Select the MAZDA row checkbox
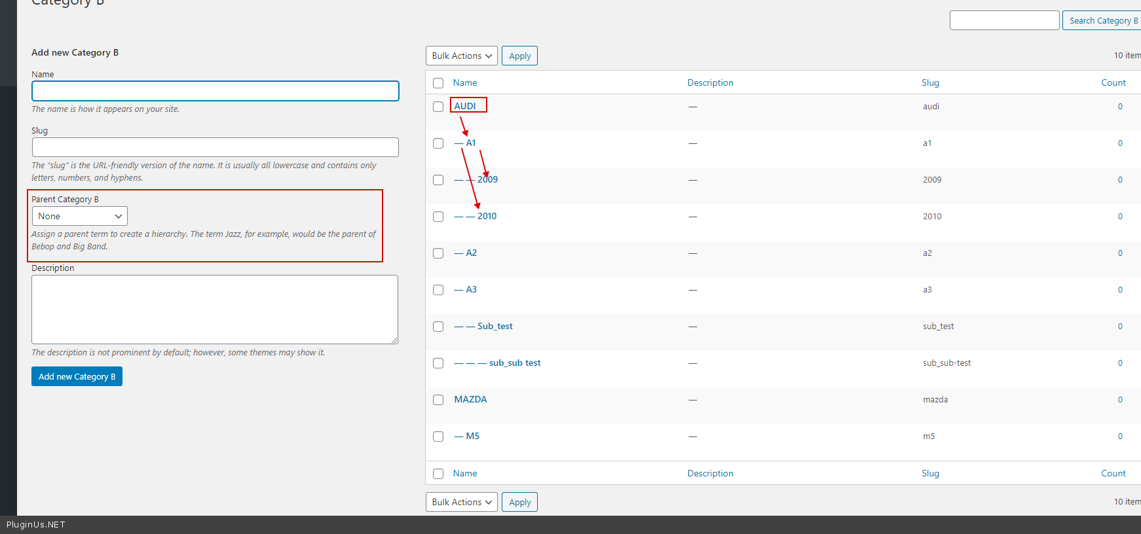The width and height of the screenshot is (1141, 534). [x=438, y=400]
